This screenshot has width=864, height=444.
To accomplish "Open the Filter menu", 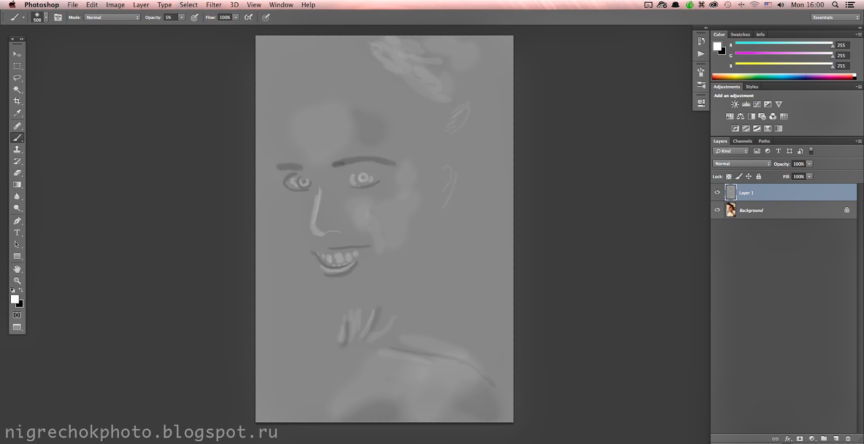I will [214, 5].
